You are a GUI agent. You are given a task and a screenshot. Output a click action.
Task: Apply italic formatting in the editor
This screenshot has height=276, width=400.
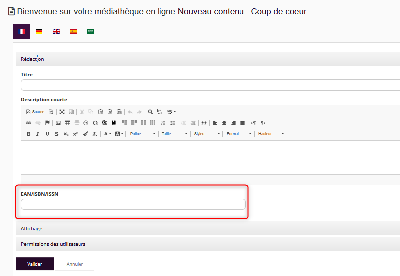(38, 134)
